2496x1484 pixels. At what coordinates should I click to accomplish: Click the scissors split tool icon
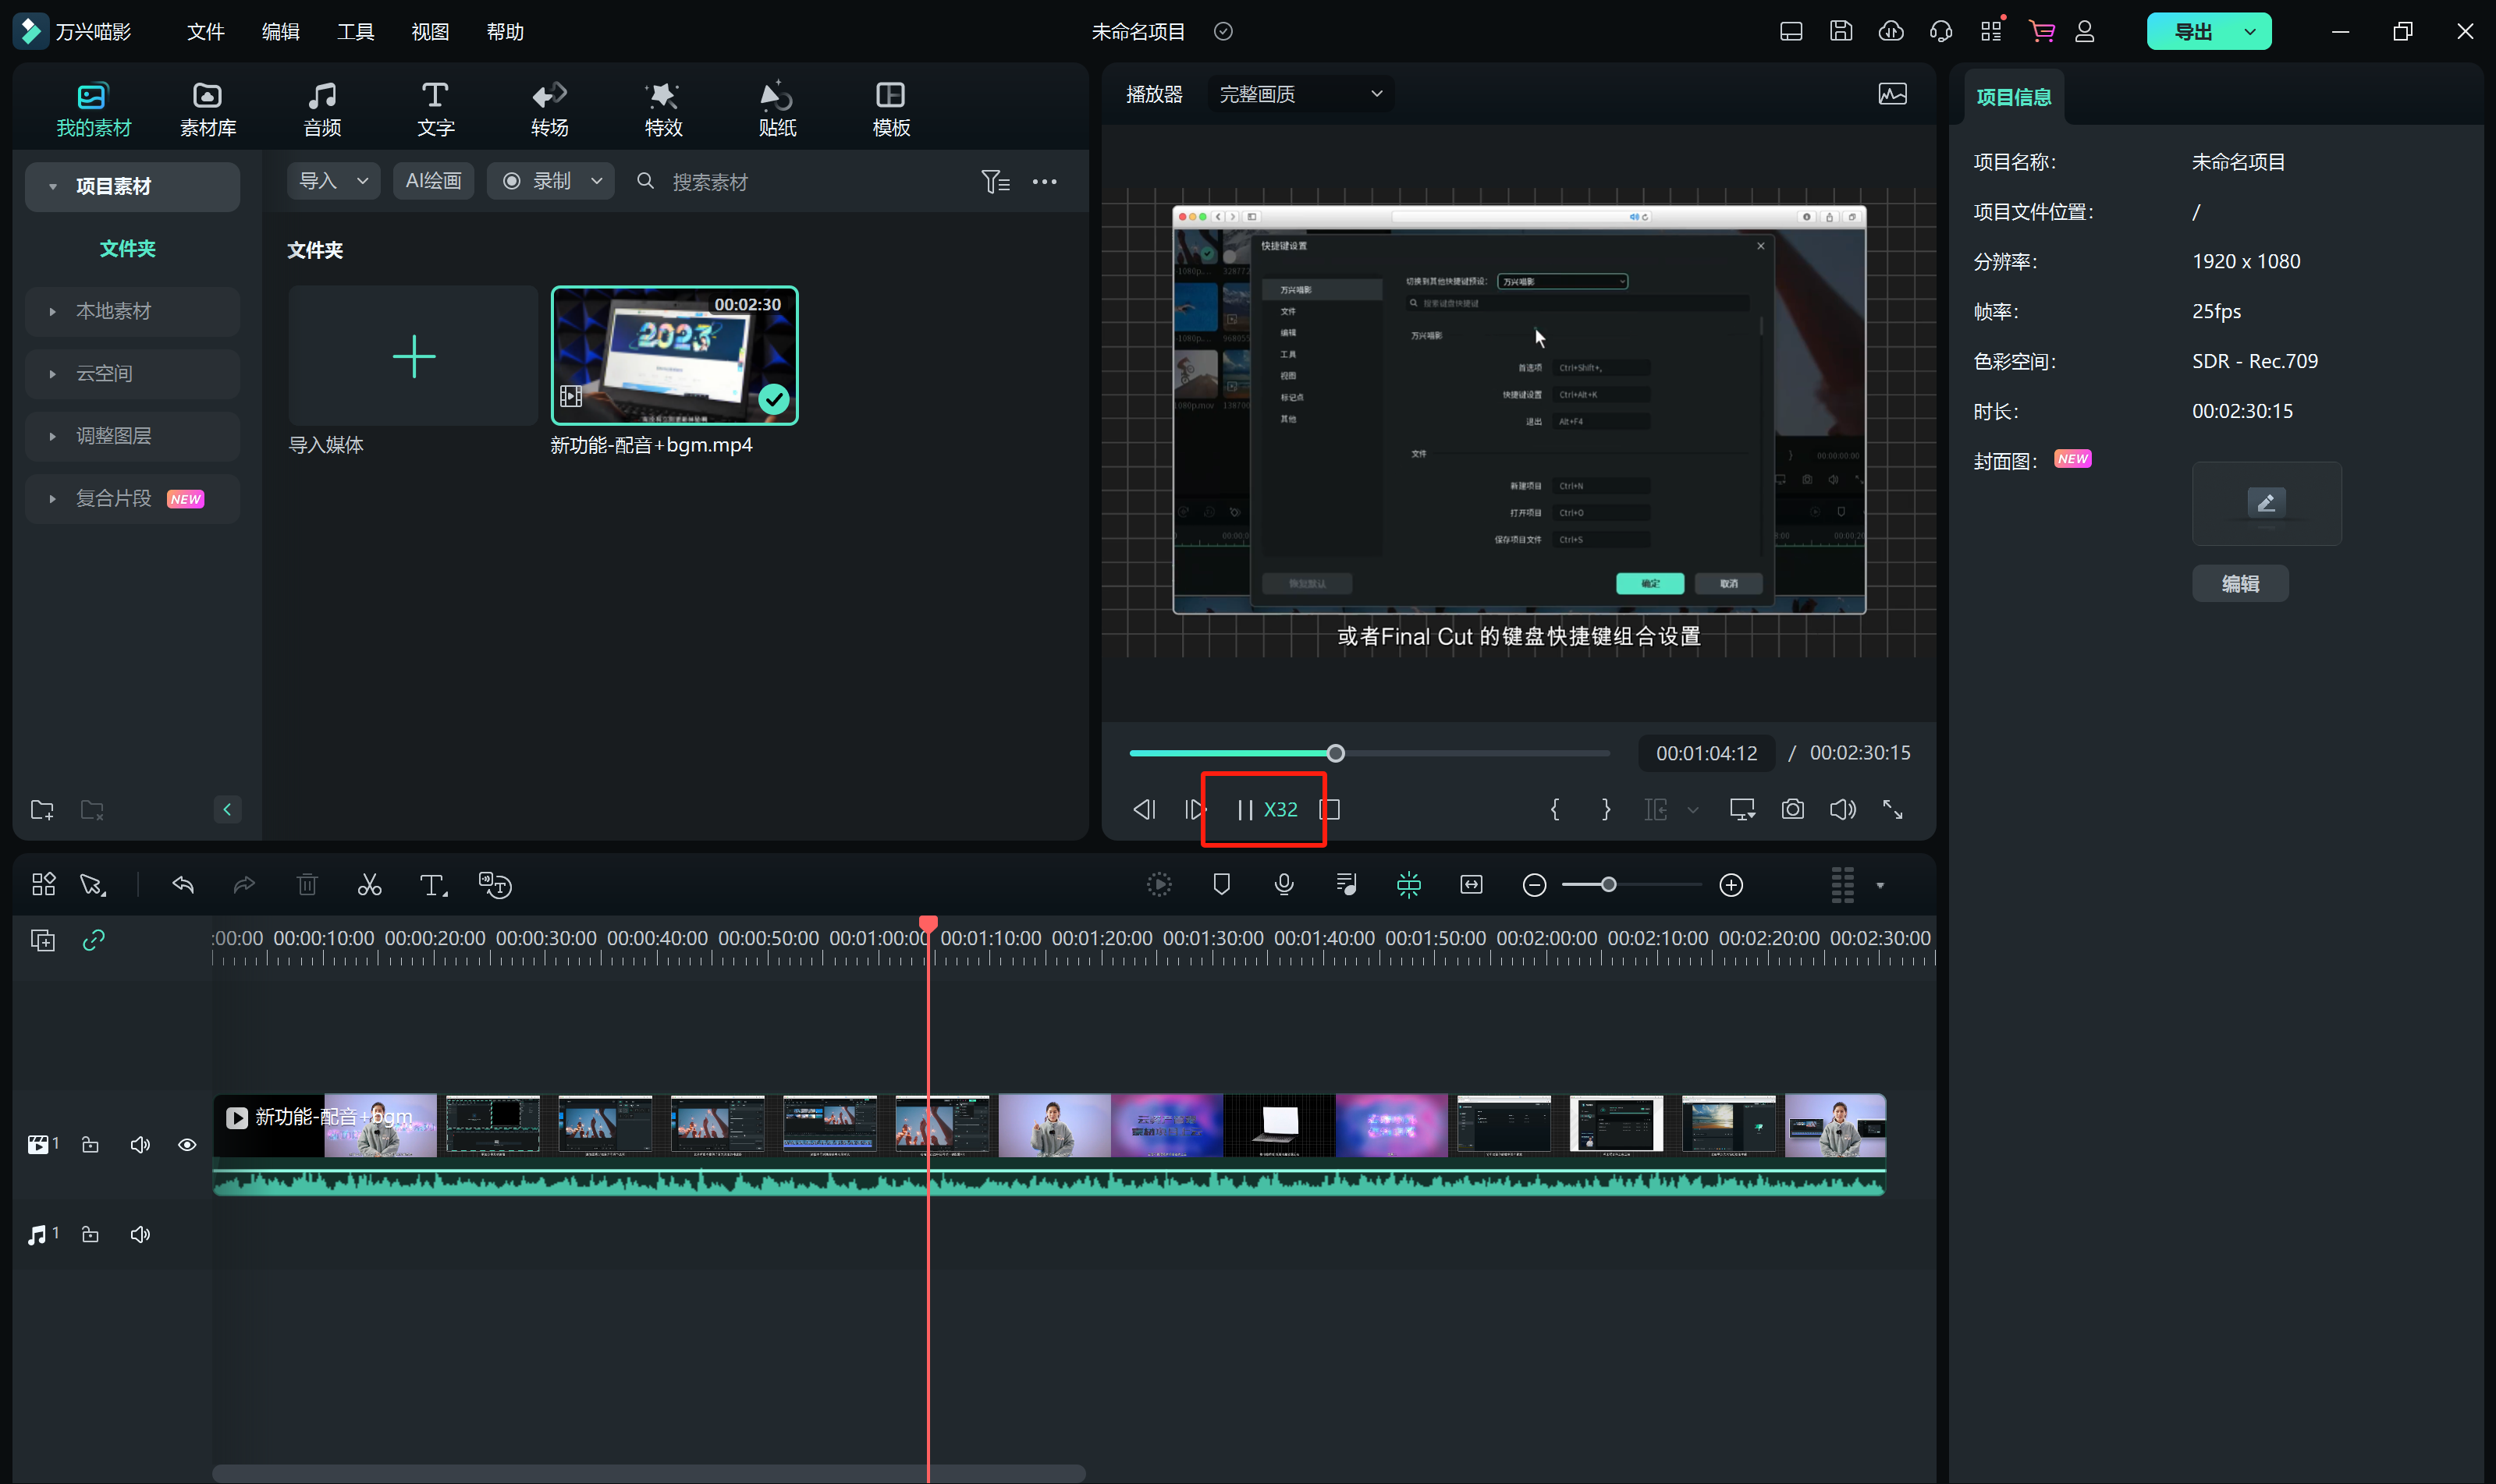click(x=369, y=885)
